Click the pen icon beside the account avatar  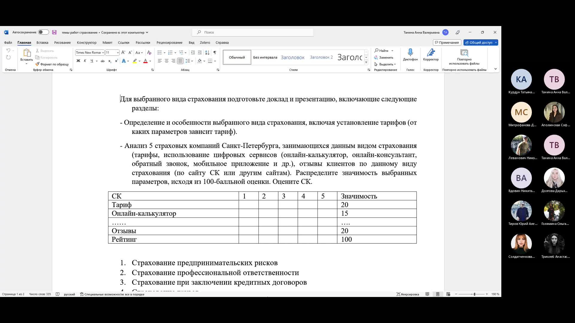[x=458, y=32]
